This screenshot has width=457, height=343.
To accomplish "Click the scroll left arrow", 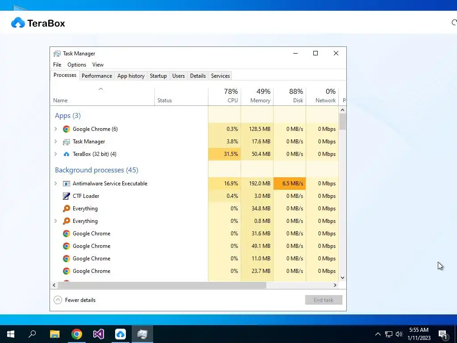I will coord(54,285).
